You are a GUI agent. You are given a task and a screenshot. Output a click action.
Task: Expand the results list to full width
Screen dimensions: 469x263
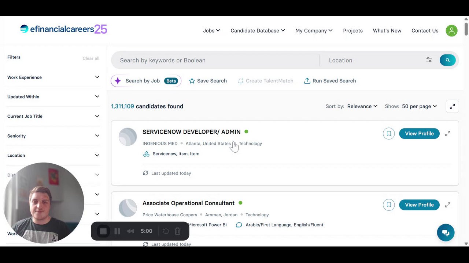point(452,106)
